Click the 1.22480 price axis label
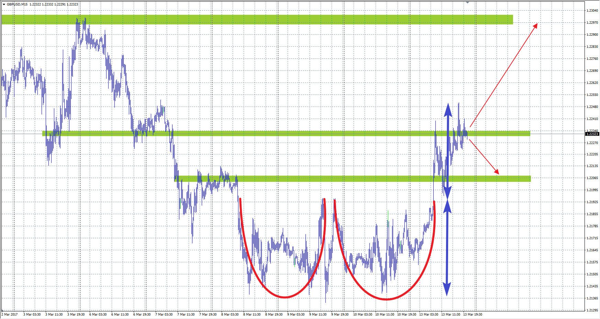 pos(592,107)
